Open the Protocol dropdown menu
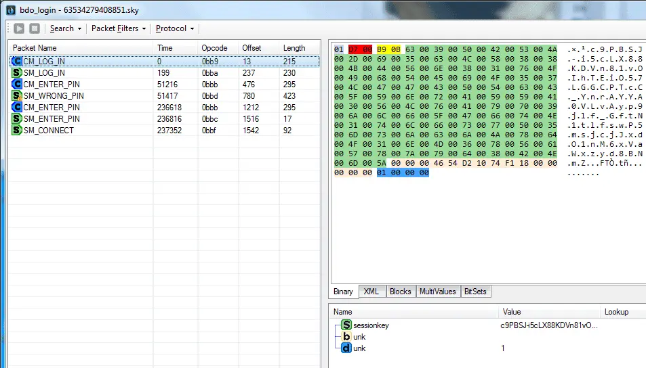The image size is (646, 368). tap(175, 28)
